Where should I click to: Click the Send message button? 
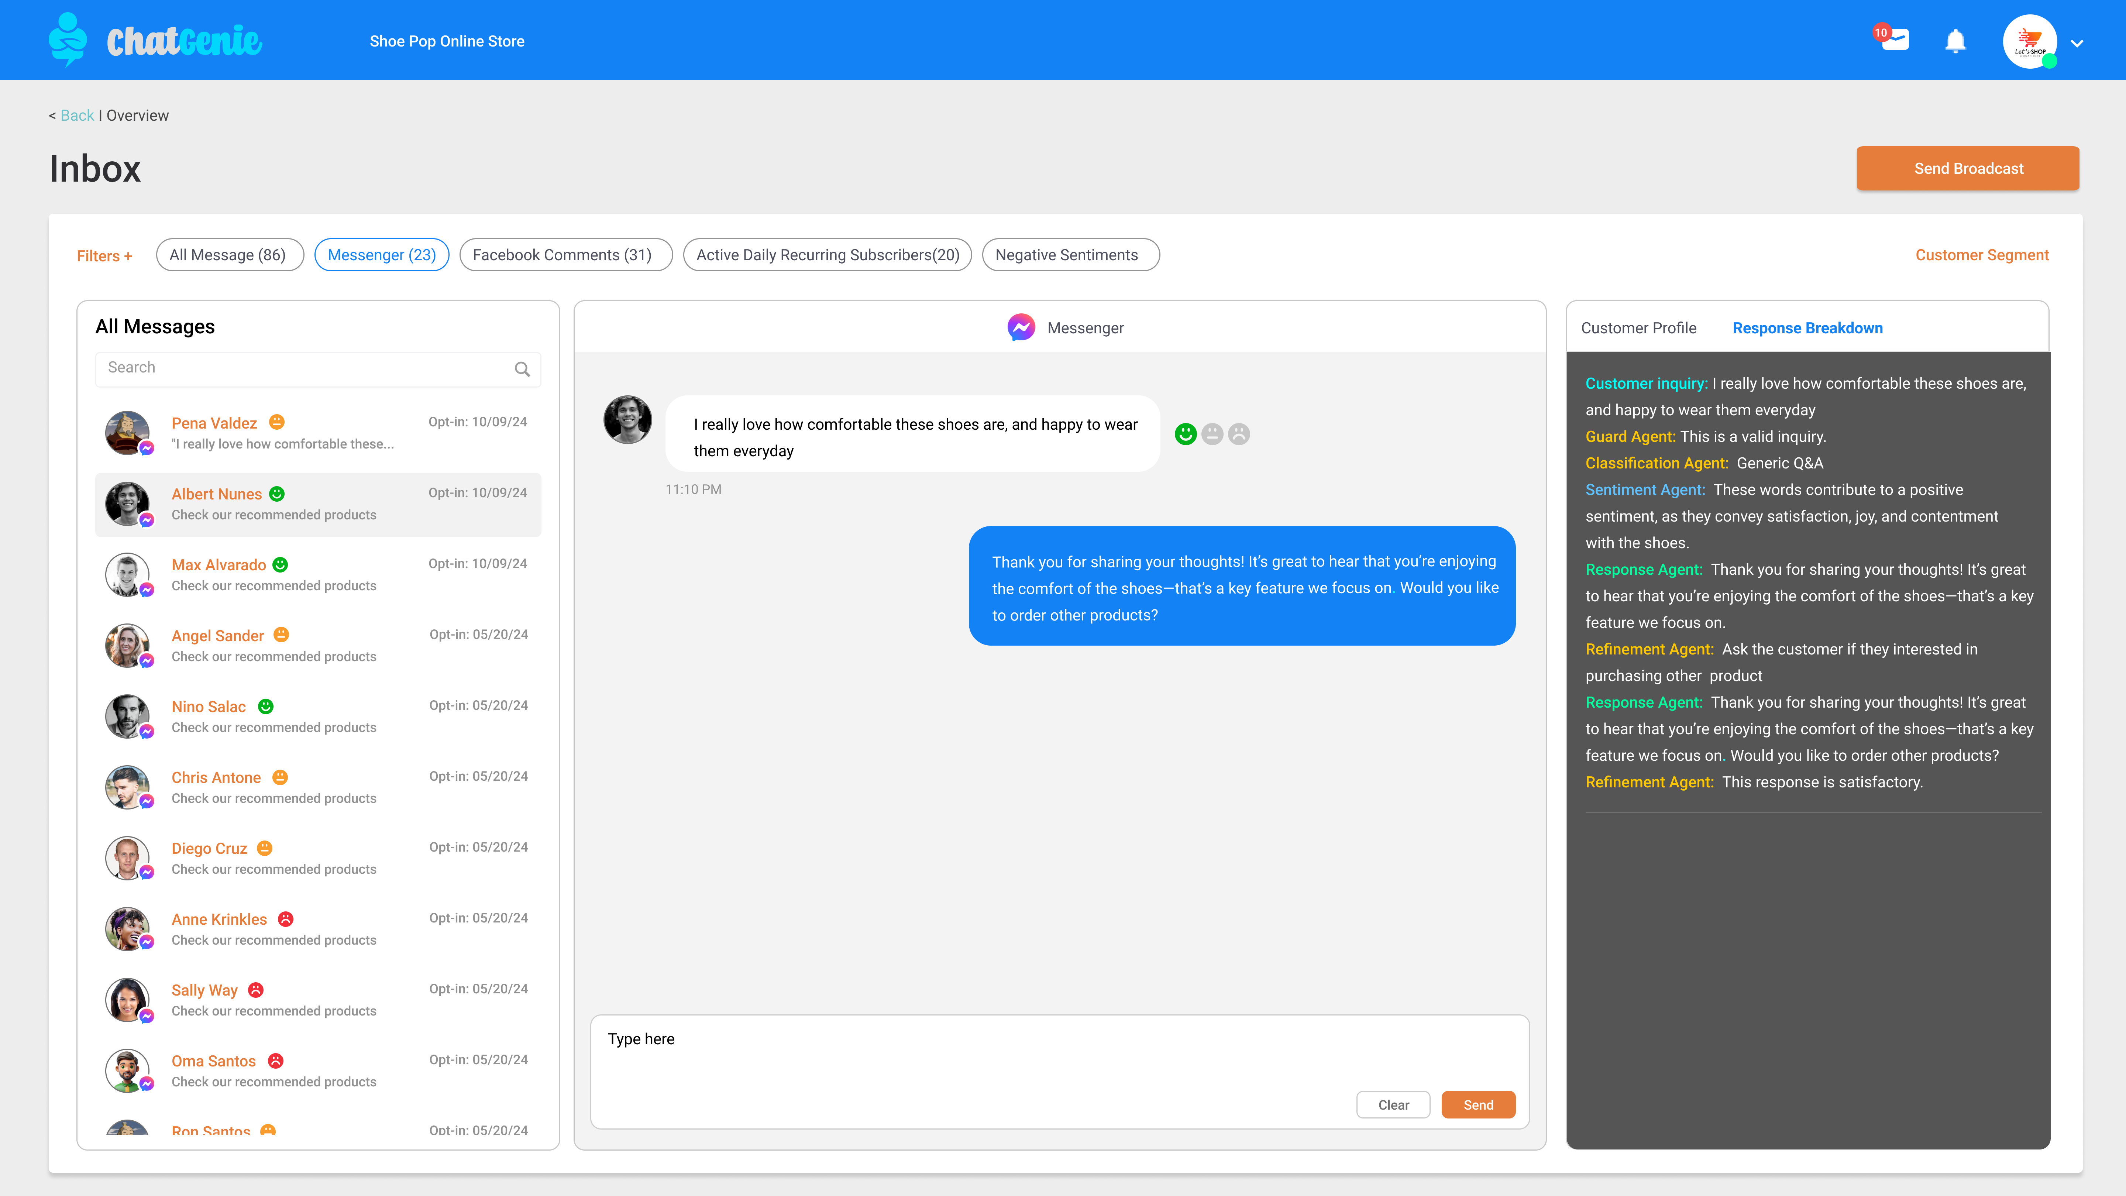(1478, 1105)
